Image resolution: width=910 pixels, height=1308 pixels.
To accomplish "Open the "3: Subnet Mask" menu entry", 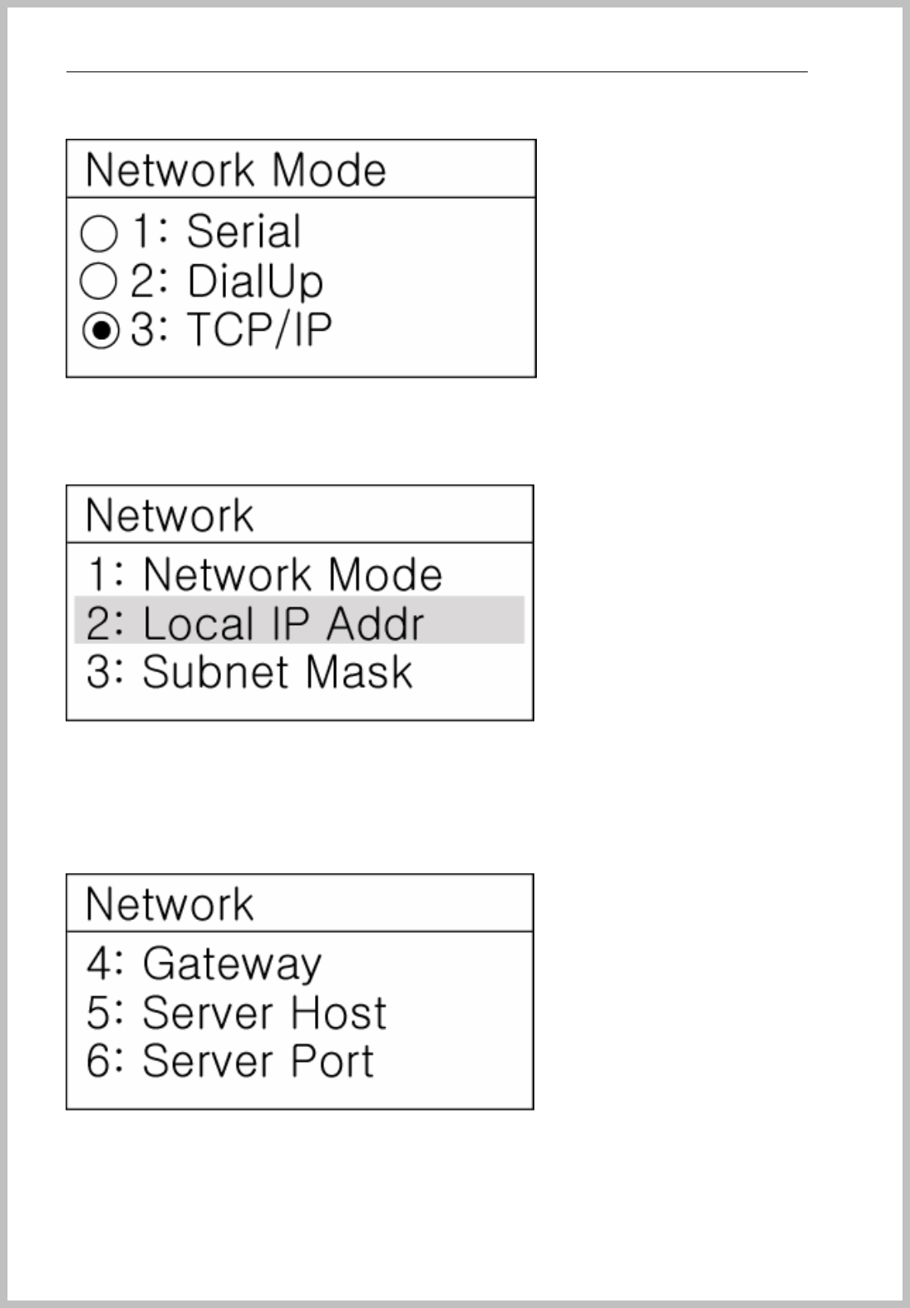I will pyautogui.click(x=249, y=672).
